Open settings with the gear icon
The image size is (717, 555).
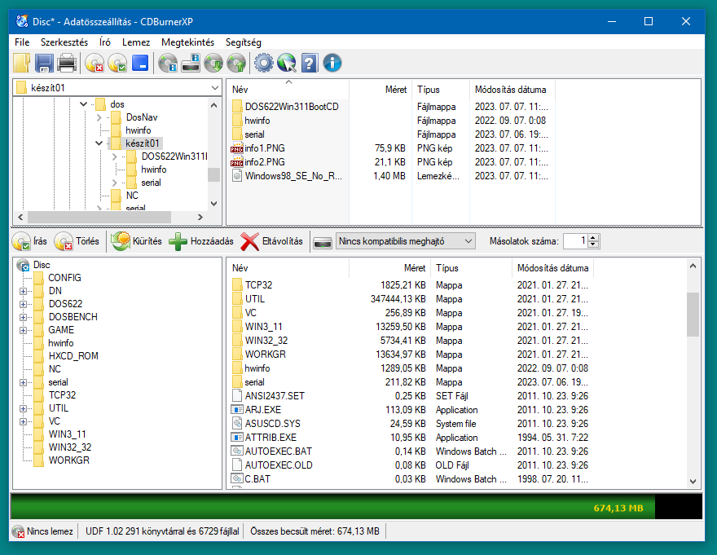pyautogui.click(x=264, y=63)
